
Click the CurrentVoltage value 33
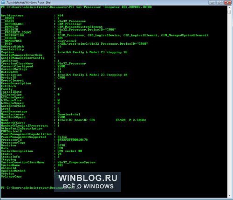[60, 69]
